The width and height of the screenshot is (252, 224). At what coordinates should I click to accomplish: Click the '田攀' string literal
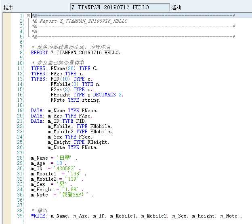(64, 158)
